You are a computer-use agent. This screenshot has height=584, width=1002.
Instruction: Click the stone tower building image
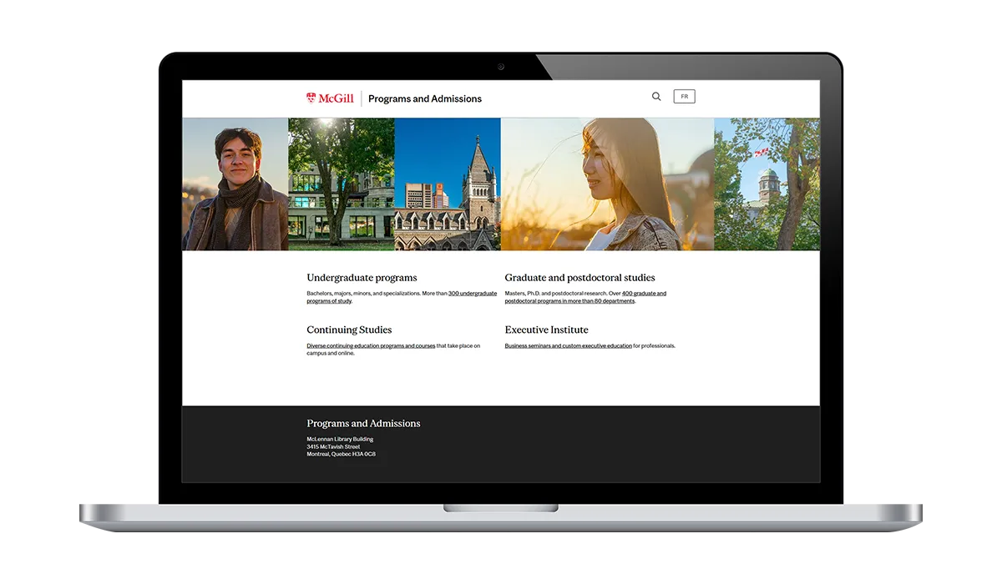pyautogui.click(x=448, y=184)
